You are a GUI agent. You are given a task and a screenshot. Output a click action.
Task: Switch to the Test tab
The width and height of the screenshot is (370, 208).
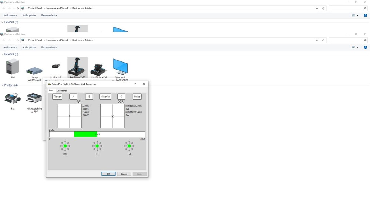pos(51,90)
